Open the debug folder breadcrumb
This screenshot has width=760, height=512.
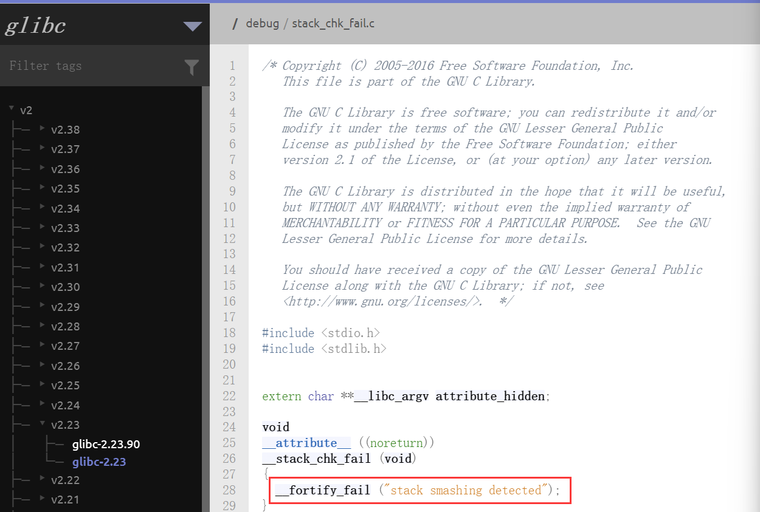(x=262, y=24)
